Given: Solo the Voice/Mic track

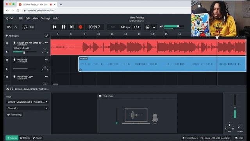Looking at the screenshot, I should [x=7, y=69].
